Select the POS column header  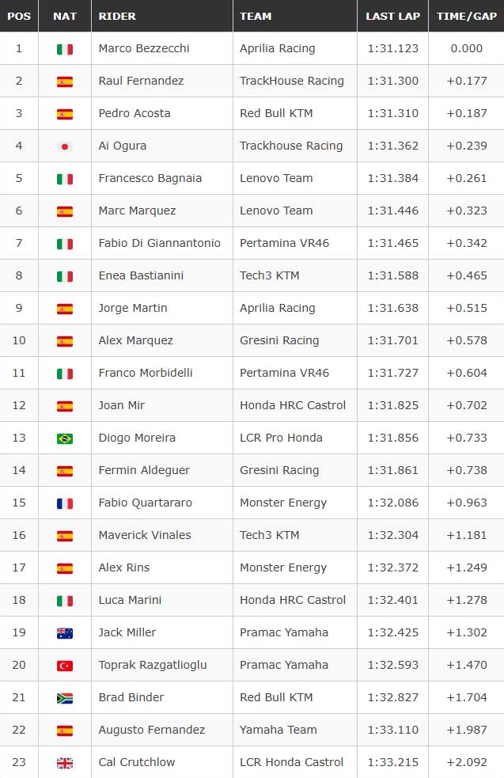[x=19, y=16]
